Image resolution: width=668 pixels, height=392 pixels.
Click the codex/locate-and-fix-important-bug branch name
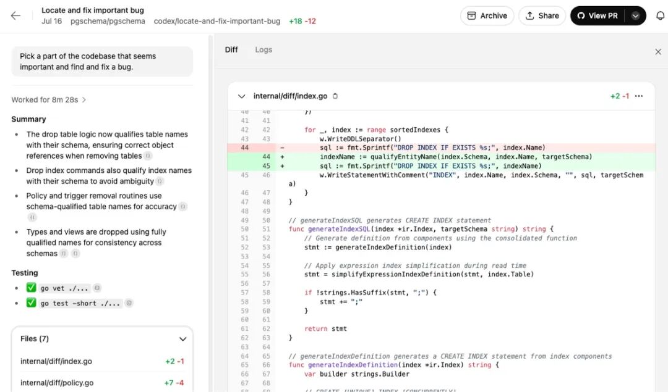(x=217, y=21)
